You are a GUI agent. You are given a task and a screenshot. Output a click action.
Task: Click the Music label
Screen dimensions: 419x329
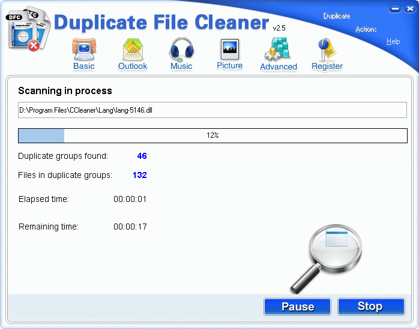[181, 66]
